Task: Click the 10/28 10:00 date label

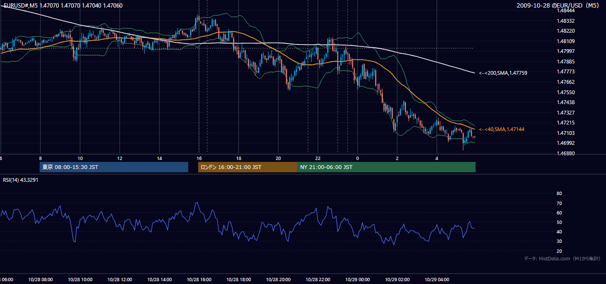Action: (x=80, y=279)
